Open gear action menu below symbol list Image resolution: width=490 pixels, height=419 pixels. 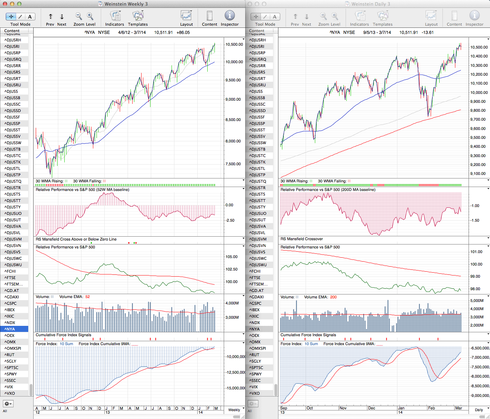click(x=8, y=404)
